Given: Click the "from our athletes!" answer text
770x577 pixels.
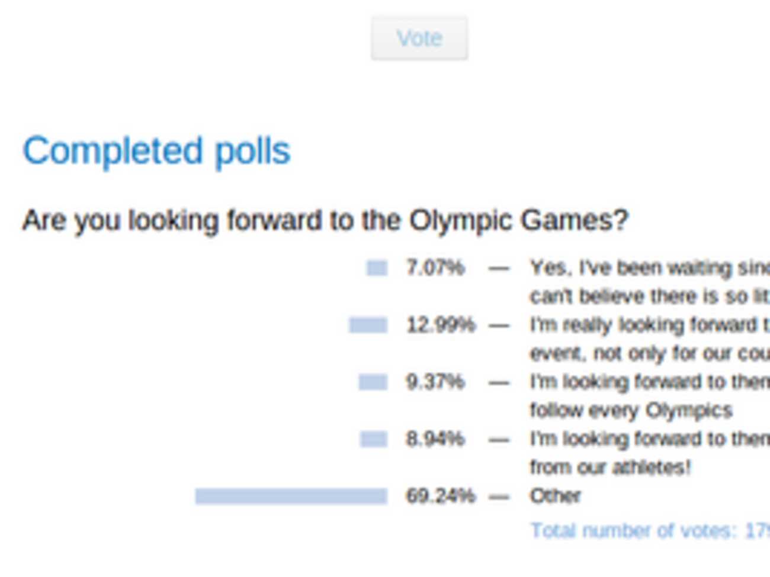Looking at the screenshot, I should coord(610,468).
